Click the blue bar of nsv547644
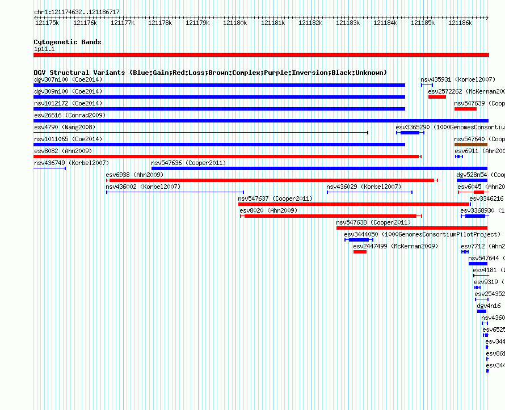505x410 pixels. point(478,264)
